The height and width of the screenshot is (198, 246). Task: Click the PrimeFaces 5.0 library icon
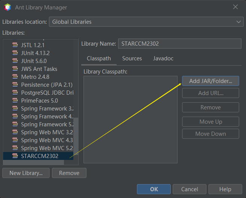click(x=15, y=100)
